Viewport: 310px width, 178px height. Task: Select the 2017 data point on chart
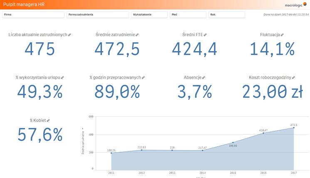pos(294,128)
